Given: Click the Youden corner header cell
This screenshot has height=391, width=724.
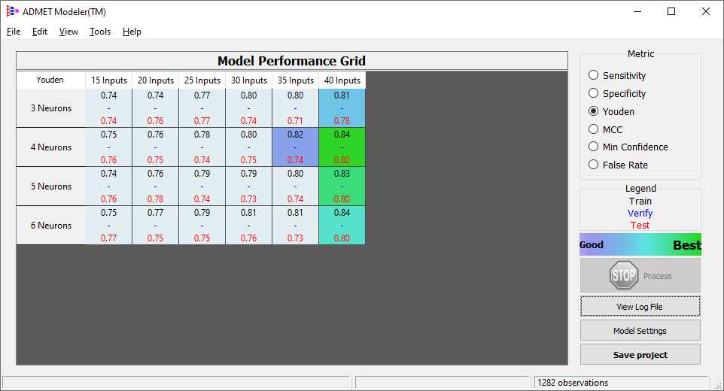Looking at the screenshot, I should 50,80.
